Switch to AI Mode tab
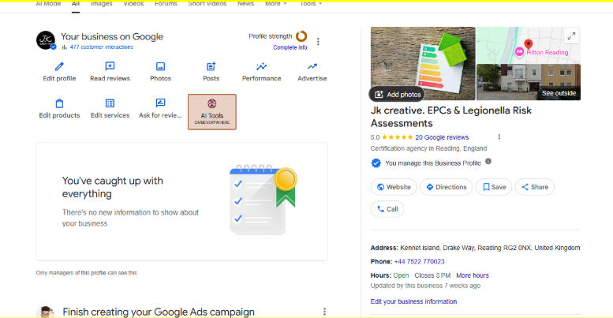The height and width of the screenshot is (318, 613). point(48,3)
